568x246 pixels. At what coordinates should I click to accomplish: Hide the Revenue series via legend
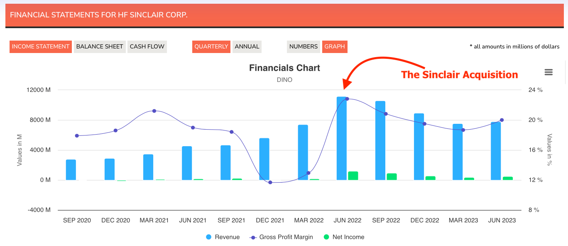227,236
